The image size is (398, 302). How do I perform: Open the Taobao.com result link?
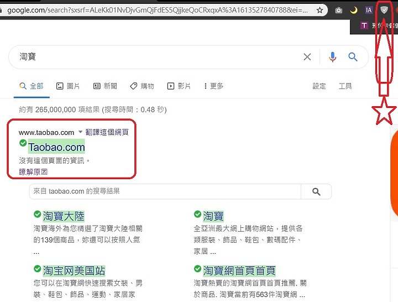pos(56,147)
